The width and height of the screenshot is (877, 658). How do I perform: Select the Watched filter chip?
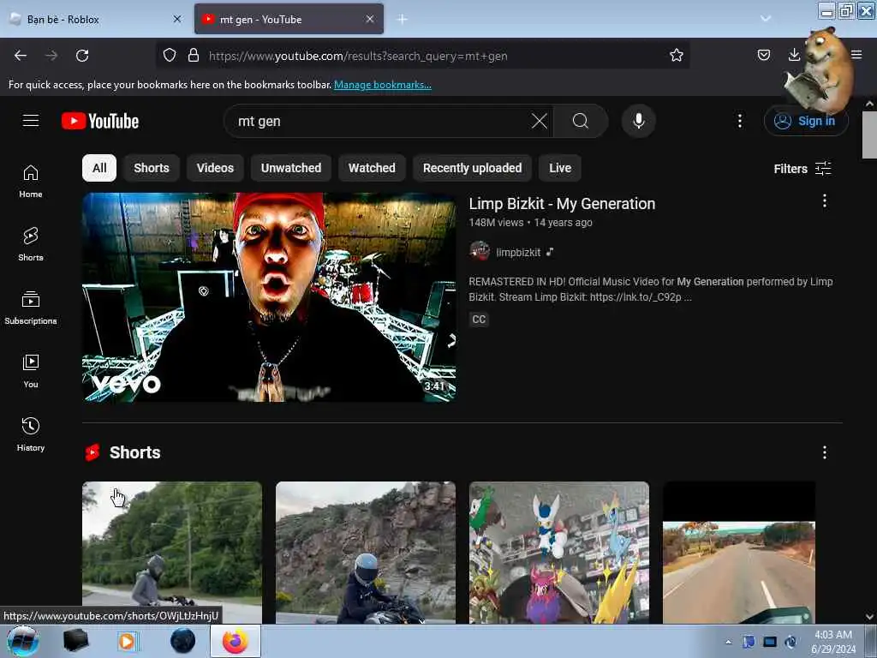pos(372,168)
